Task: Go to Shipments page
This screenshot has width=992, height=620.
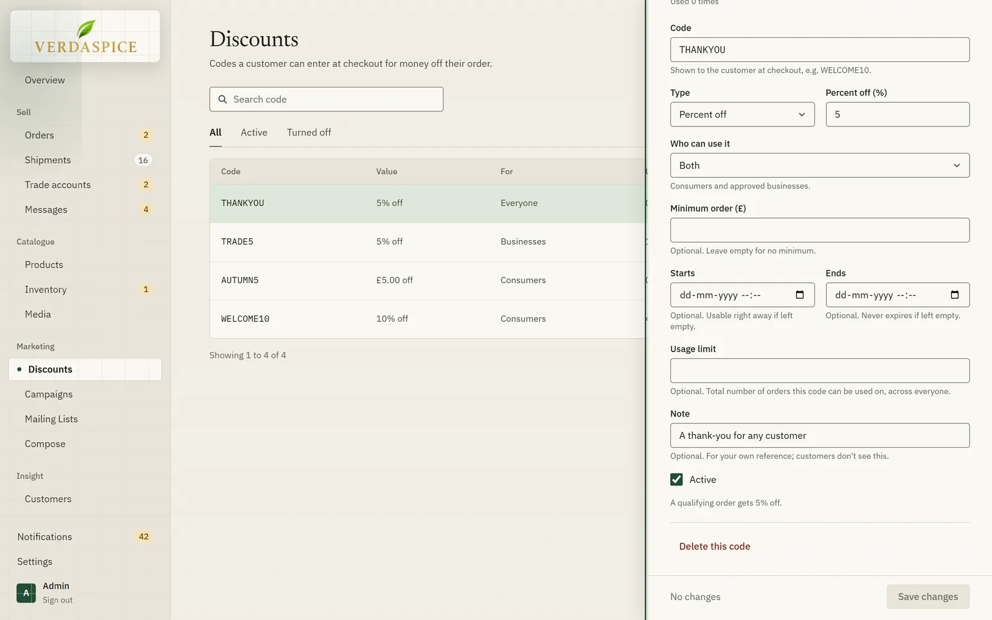Action: tap(85, 160)
